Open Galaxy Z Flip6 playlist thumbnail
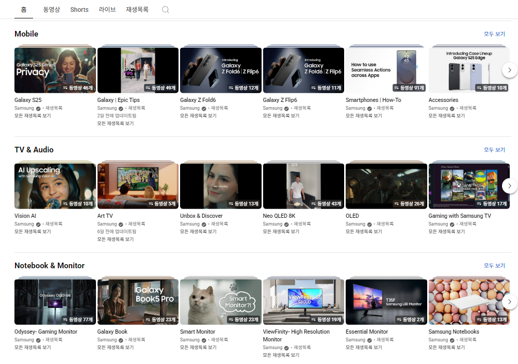Image resolution: width=518 pixels, height=364 pixels. coord(303,70)
